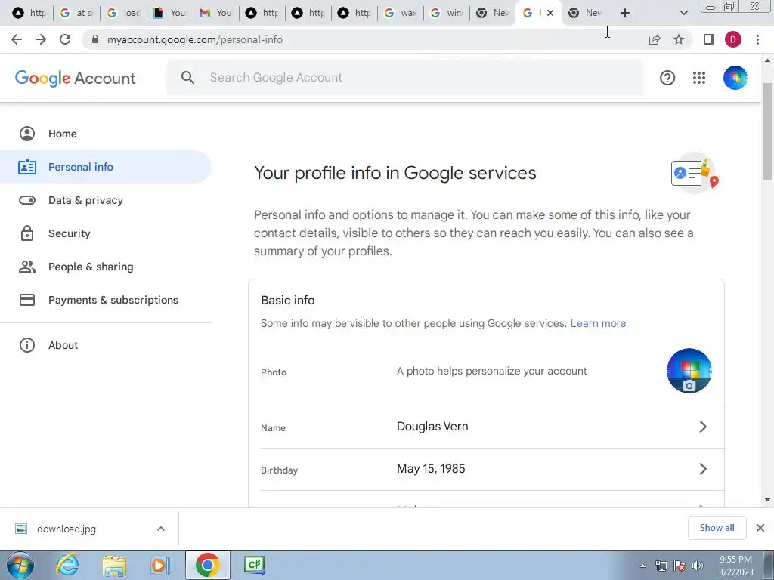This screenshot has height=580, width=774.
Task: Click the search magnifier icon
Action: [x=187, y=78]
